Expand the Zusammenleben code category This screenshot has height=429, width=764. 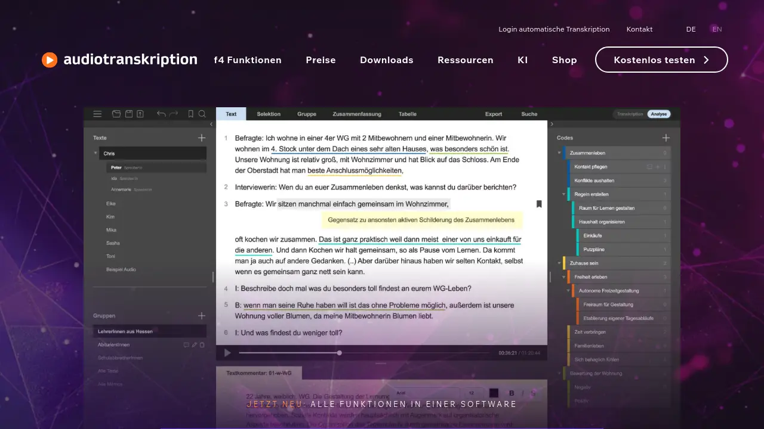[x=559, y=153]
